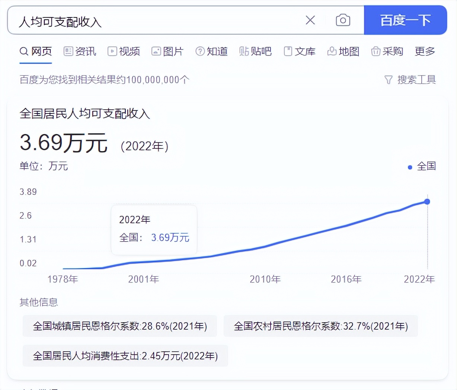457x390 pixels.
Task: Click inside the search input field
Action: tap(149, 20)
